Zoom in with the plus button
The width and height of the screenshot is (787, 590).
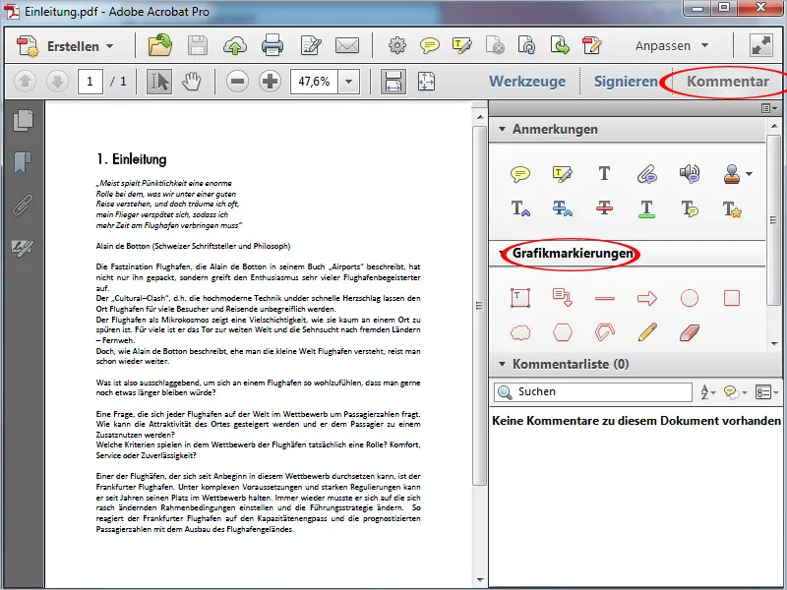click(270, 82)
